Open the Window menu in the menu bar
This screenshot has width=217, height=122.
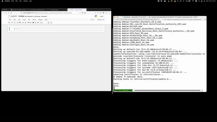click(25, 1)
